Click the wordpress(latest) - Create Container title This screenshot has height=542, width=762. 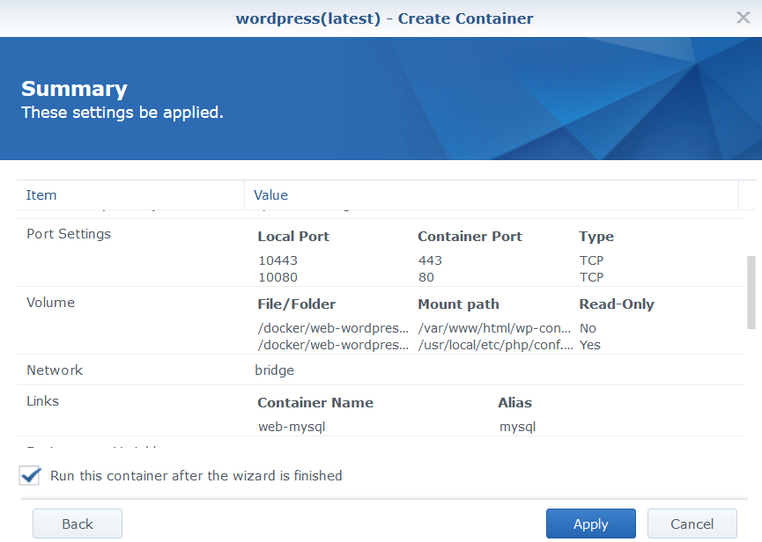(x=384, y=18)
